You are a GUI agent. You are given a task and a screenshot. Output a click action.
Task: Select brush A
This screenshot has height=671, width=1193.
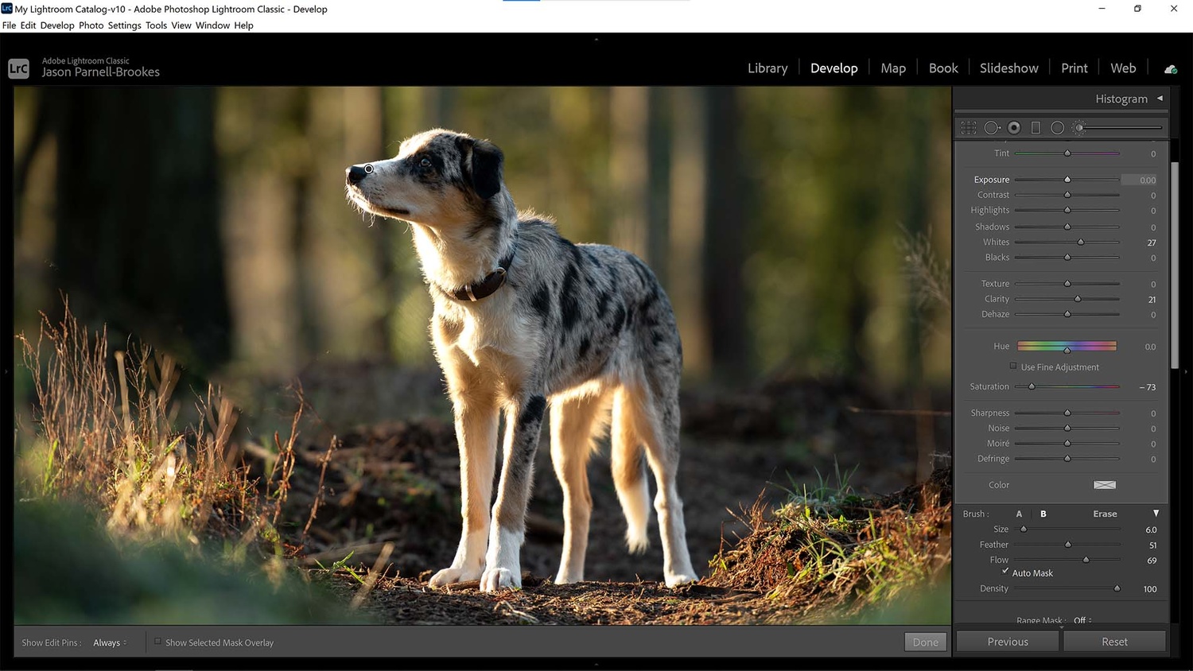(1019, 514)
